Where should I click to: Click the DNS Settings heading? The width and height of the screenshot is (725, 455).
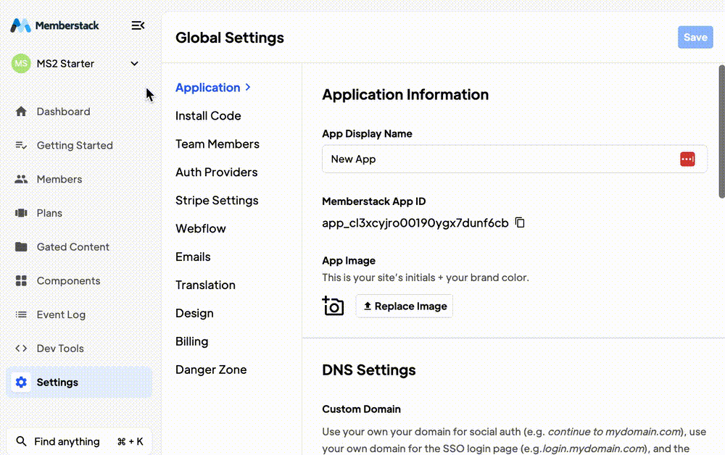click(368, 370)
